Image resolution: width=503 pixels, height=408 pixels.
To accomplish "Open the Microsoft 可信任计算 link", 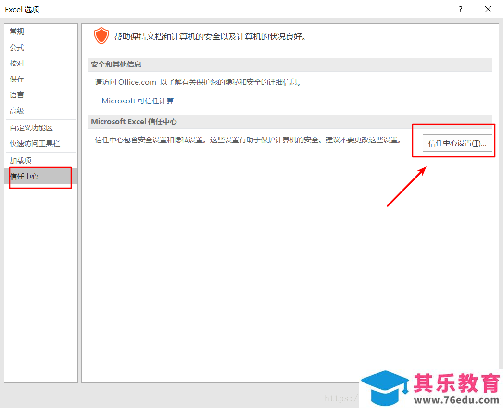I will [138, 101].
